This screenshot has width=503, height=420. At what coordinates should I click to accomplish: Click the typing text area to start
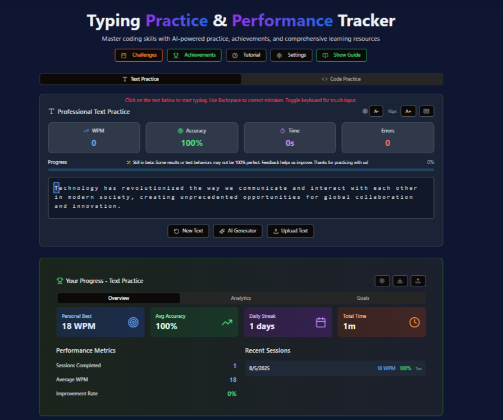tap(241, 197)
